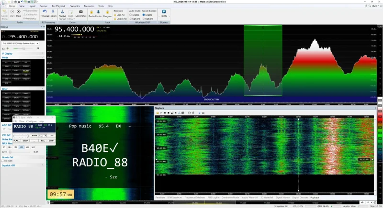
Task: Adjust the volume slider in Receive panel
Action: click(23, 48)
